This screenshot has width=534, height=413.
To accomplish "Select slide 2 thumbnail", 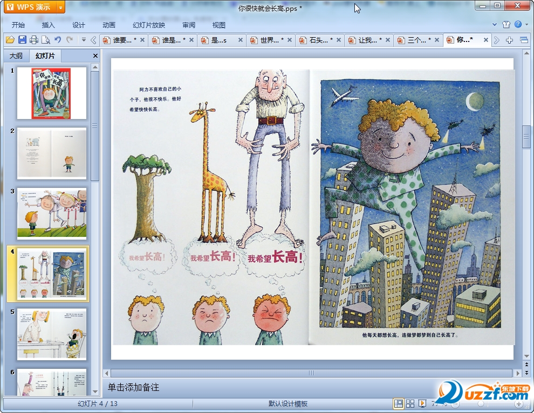I will point(52,153).
